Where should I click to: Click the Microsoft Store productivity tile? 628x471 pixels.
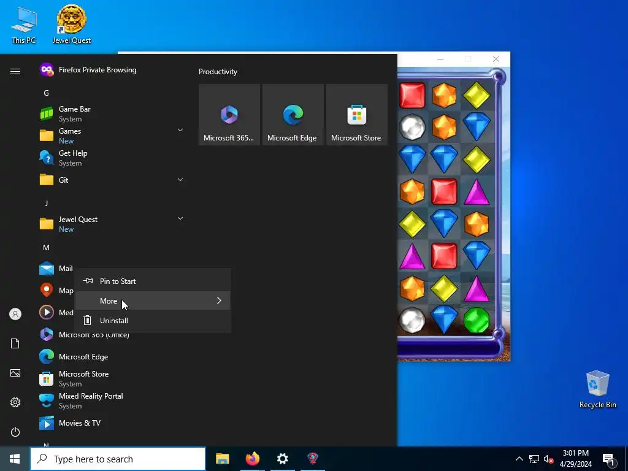point(357,115)
